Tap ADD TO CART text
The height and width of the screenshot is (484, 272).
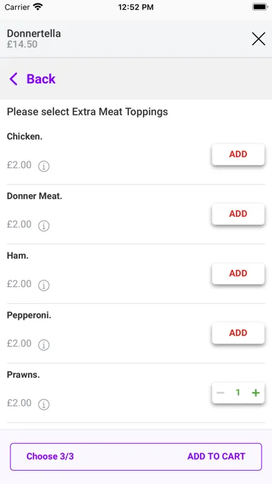point(216,456)
